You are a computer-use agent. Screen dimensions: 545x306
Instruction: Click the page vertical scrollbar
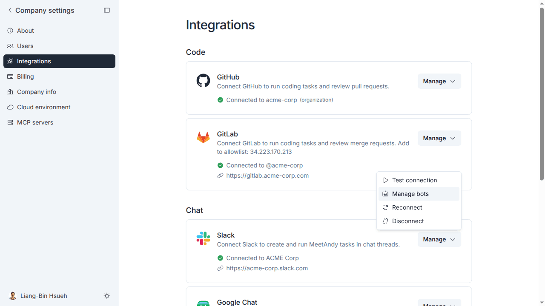point(542,93)
